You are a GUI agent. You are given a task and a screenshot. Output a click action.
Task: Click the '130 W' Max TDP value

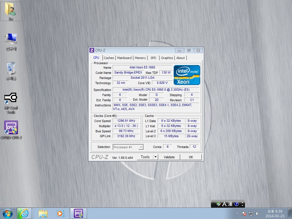click(166, 73)
